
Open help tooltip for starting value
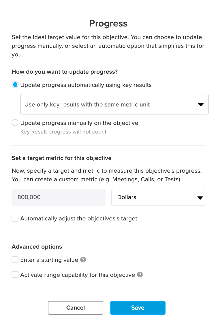click(x=83, y=260)
